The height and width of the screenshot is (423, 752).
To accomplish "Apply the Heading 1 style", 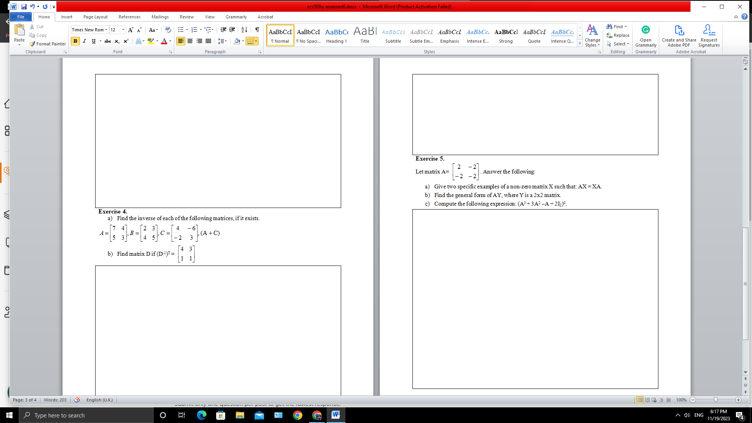I will 336,35.
